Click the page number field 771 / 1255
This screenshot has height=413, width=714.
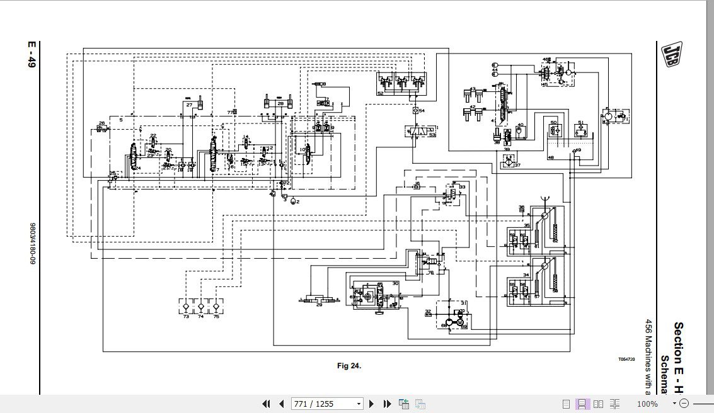323,404
